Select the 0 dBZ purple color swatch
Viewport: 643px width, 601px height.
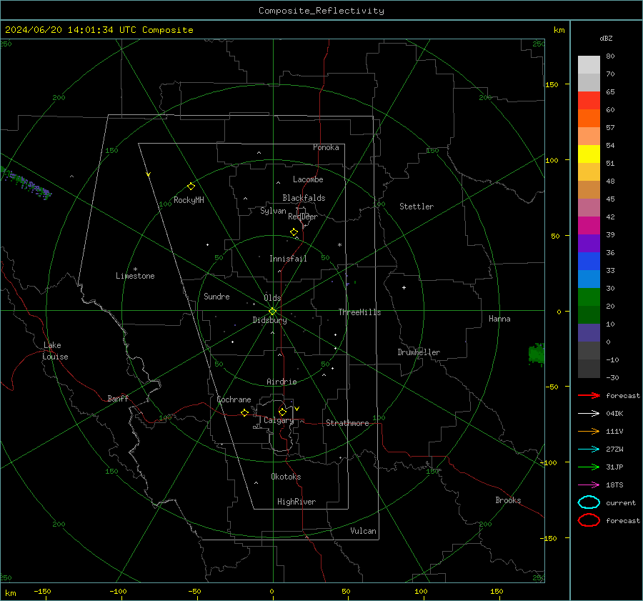[589, 333]
